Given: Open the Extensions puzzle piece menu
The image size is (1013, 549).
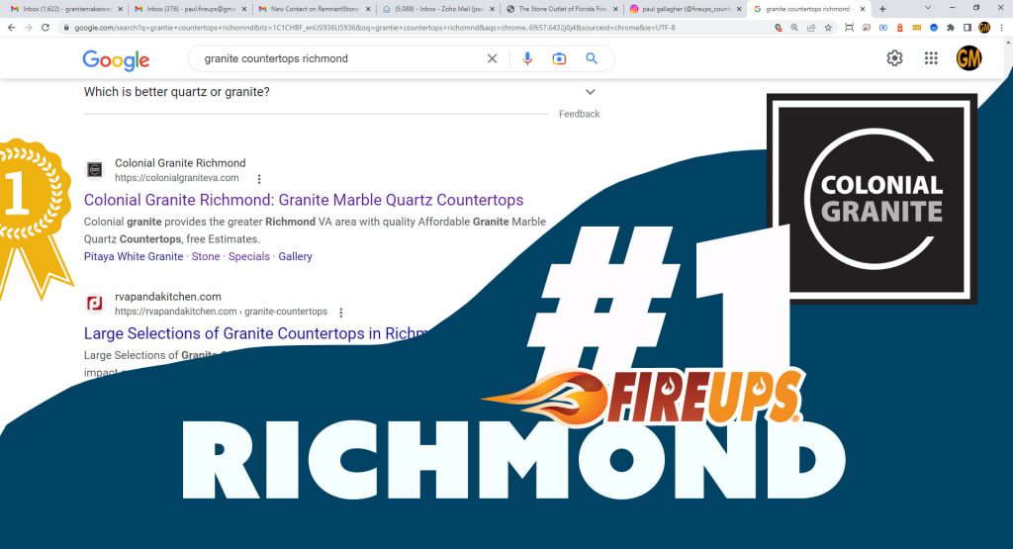Looking at the screenshot, I should (x=951, y=28).
